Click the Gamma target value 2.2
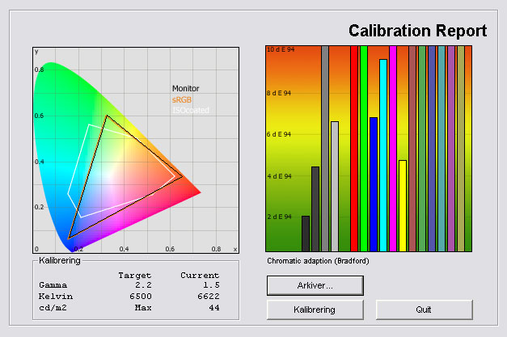Viewport: 507px width, 337px height. click(x=143, y=285)
